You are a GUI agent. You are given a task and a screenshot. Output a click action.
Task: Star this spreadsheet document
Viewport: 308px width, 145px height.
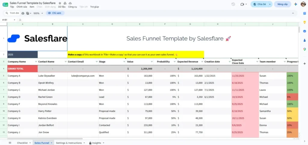coord(60,3)
